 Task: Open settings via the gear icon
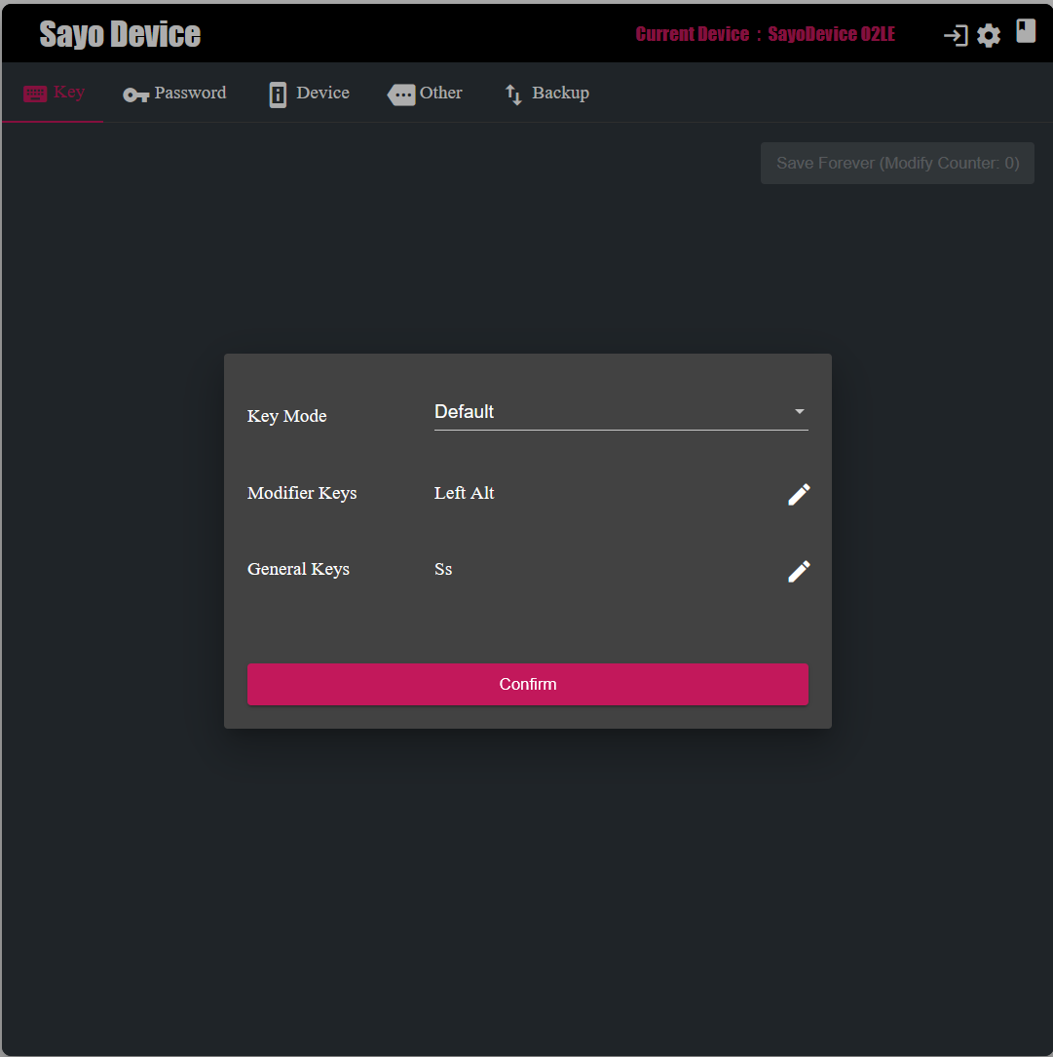989,36
